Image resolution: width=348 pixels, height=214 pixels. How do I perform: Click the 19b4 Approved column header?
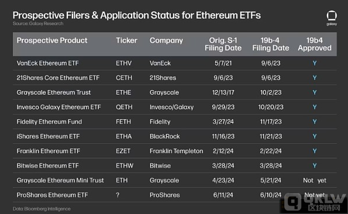point(315,44)
